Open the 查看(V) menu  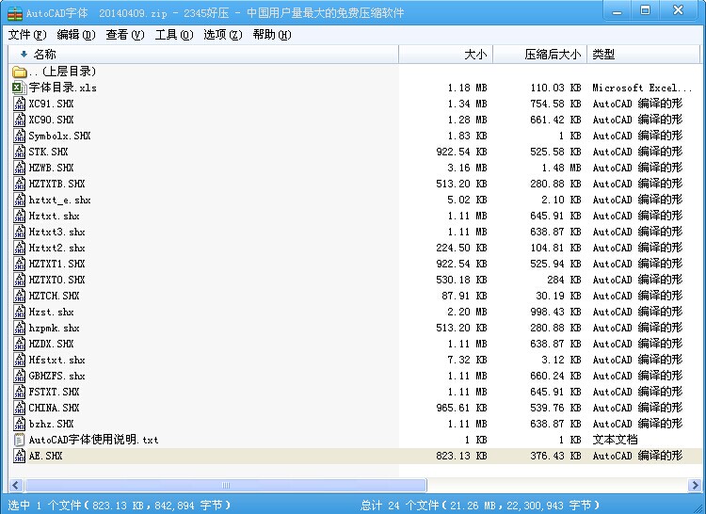click(124, 35)
